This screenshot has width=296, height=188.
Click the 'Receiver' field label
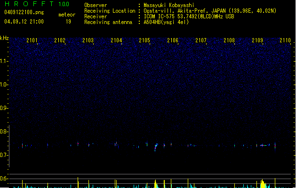tap(96, 16)
